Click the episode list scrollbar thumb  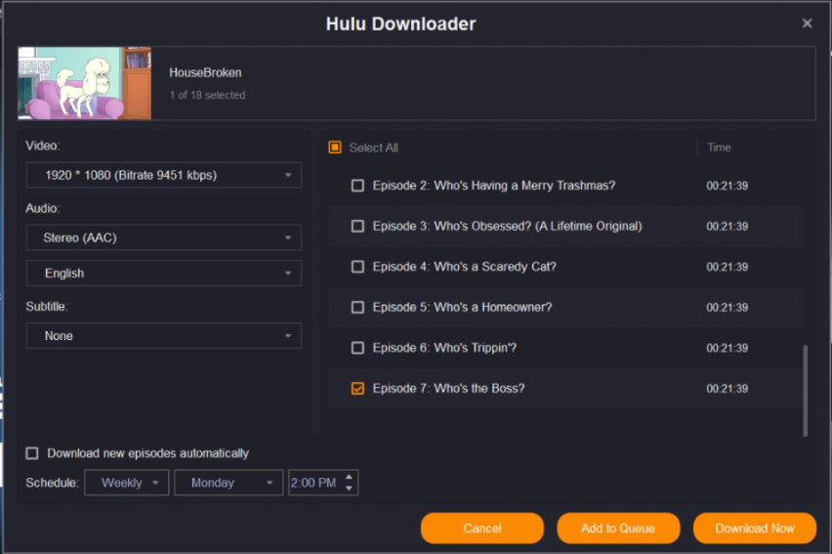[805, 391]
